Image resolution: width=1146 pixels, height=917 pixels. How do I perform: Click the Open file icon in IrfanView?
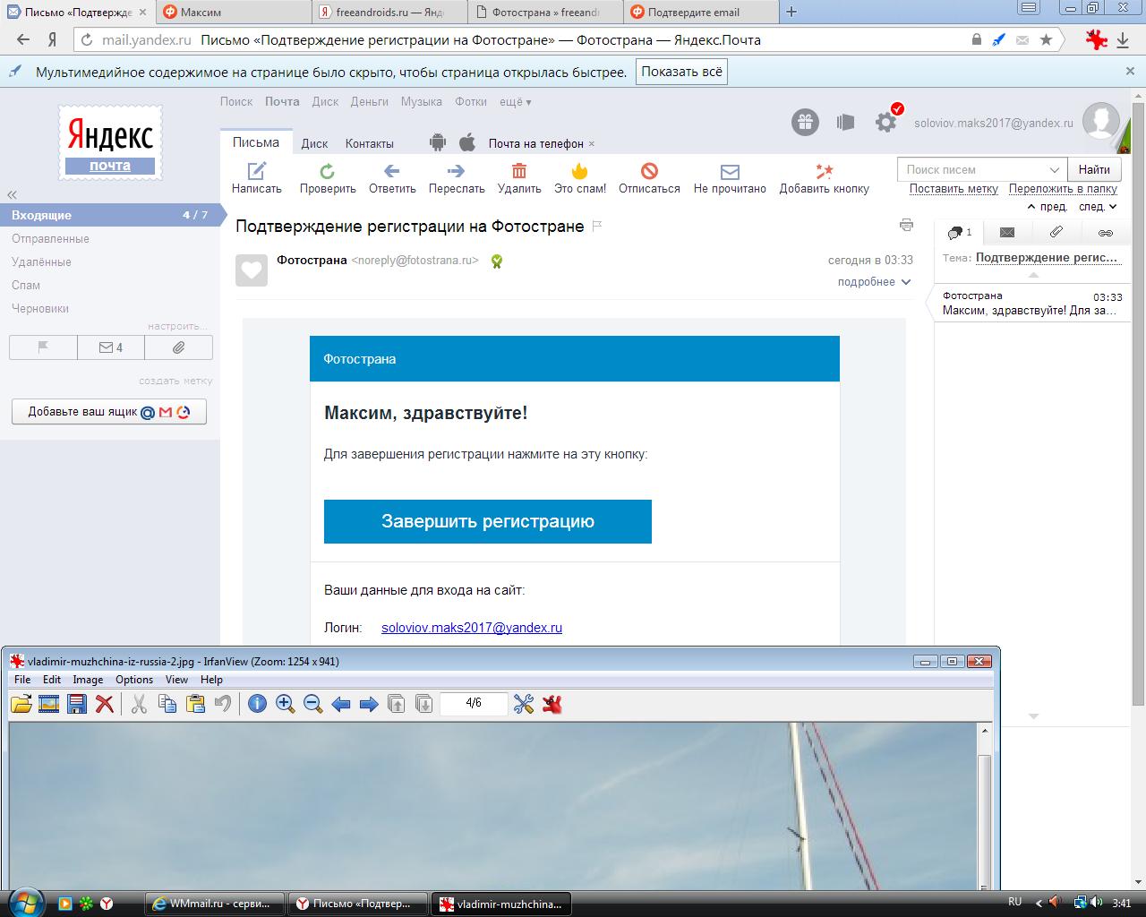21,704
